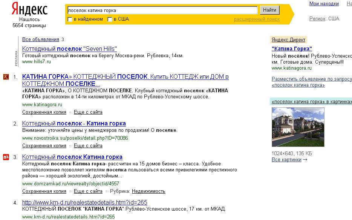Enable the 'в найденном' checkbox
Image resolution: width=352 pixels, height=220 pixels.
[70, 19]
